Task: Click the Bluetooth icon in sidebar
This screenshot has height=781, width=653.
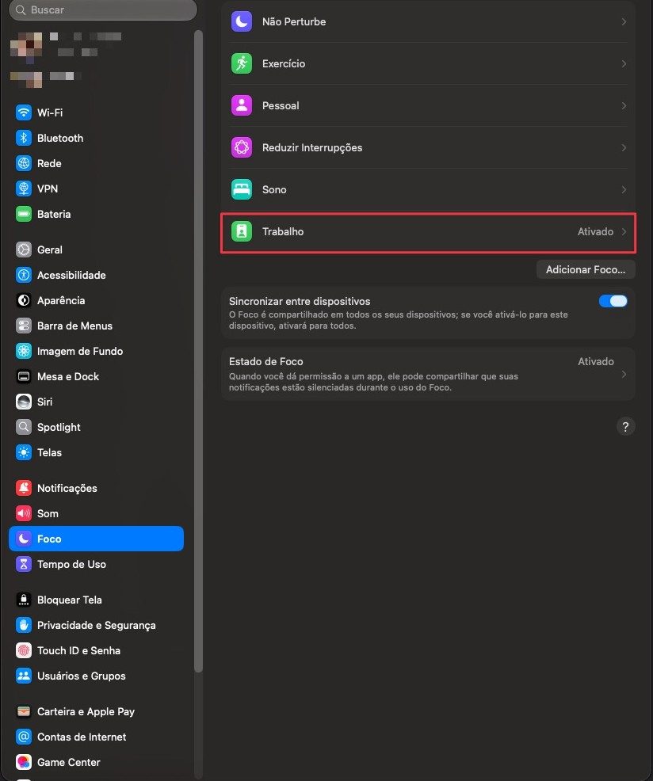Action: tap(24, 138)
